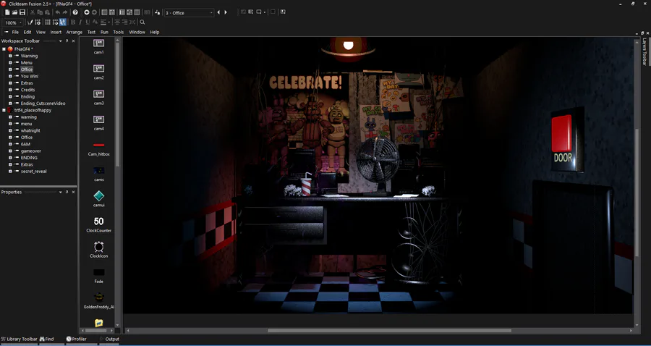Select the Cam_hitbox object

click(99, 148)
